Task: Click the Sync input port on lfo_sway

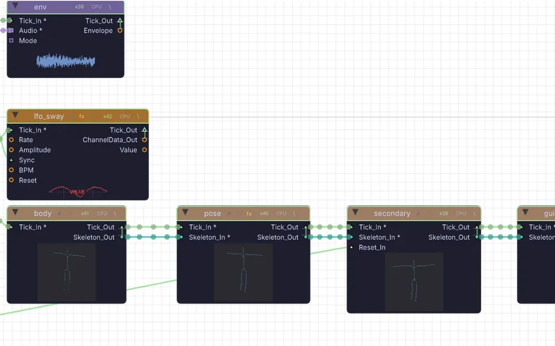Action: (x=11, y=160)
